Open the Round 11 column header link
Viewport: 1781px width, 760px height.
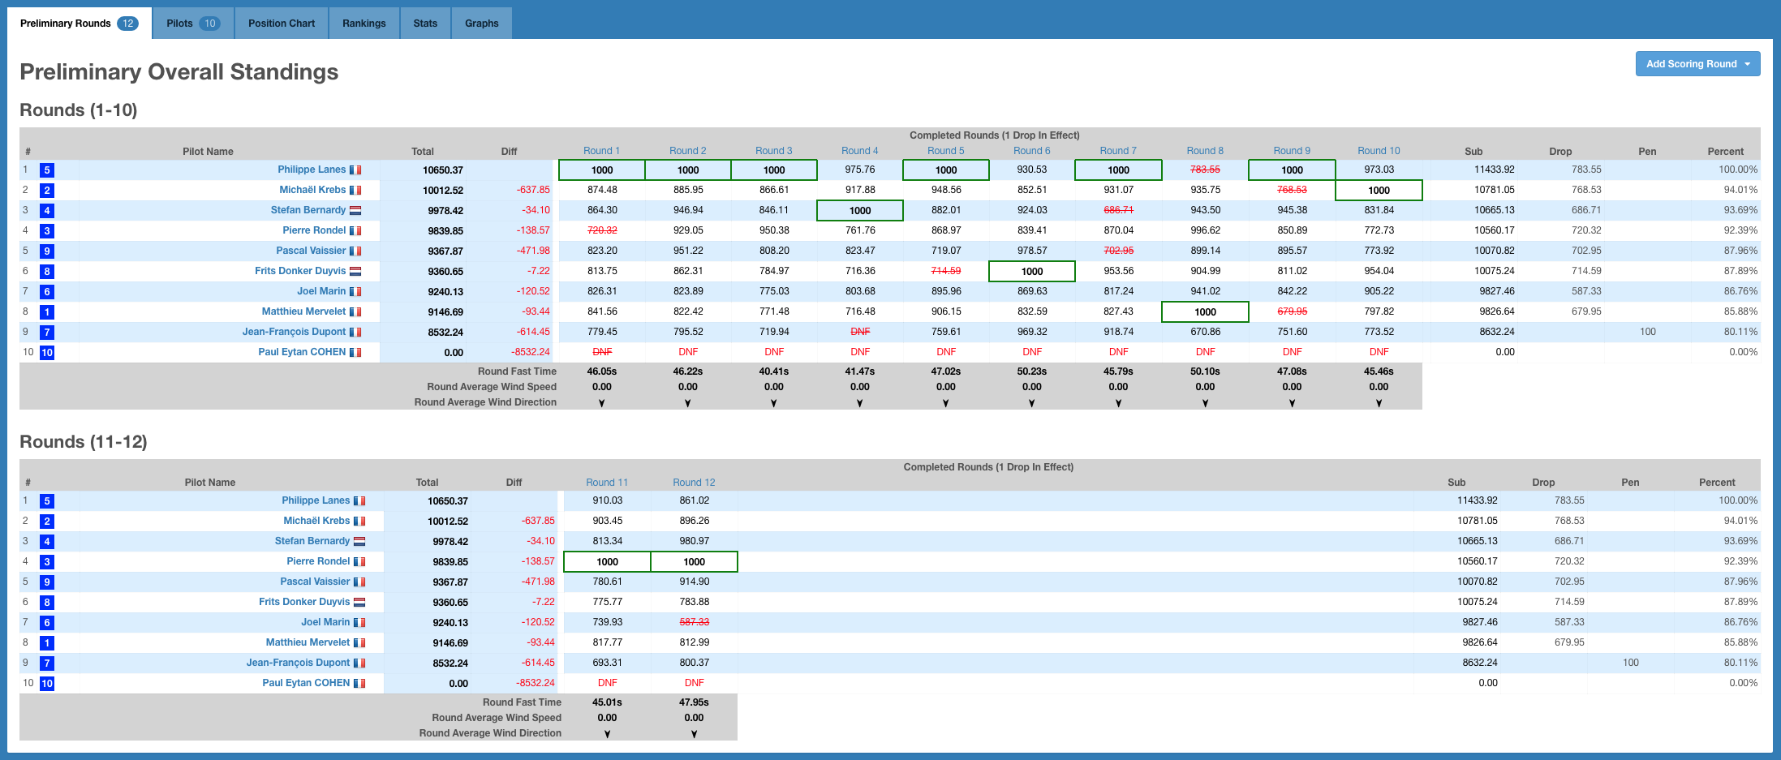click(x=606, y=483)
